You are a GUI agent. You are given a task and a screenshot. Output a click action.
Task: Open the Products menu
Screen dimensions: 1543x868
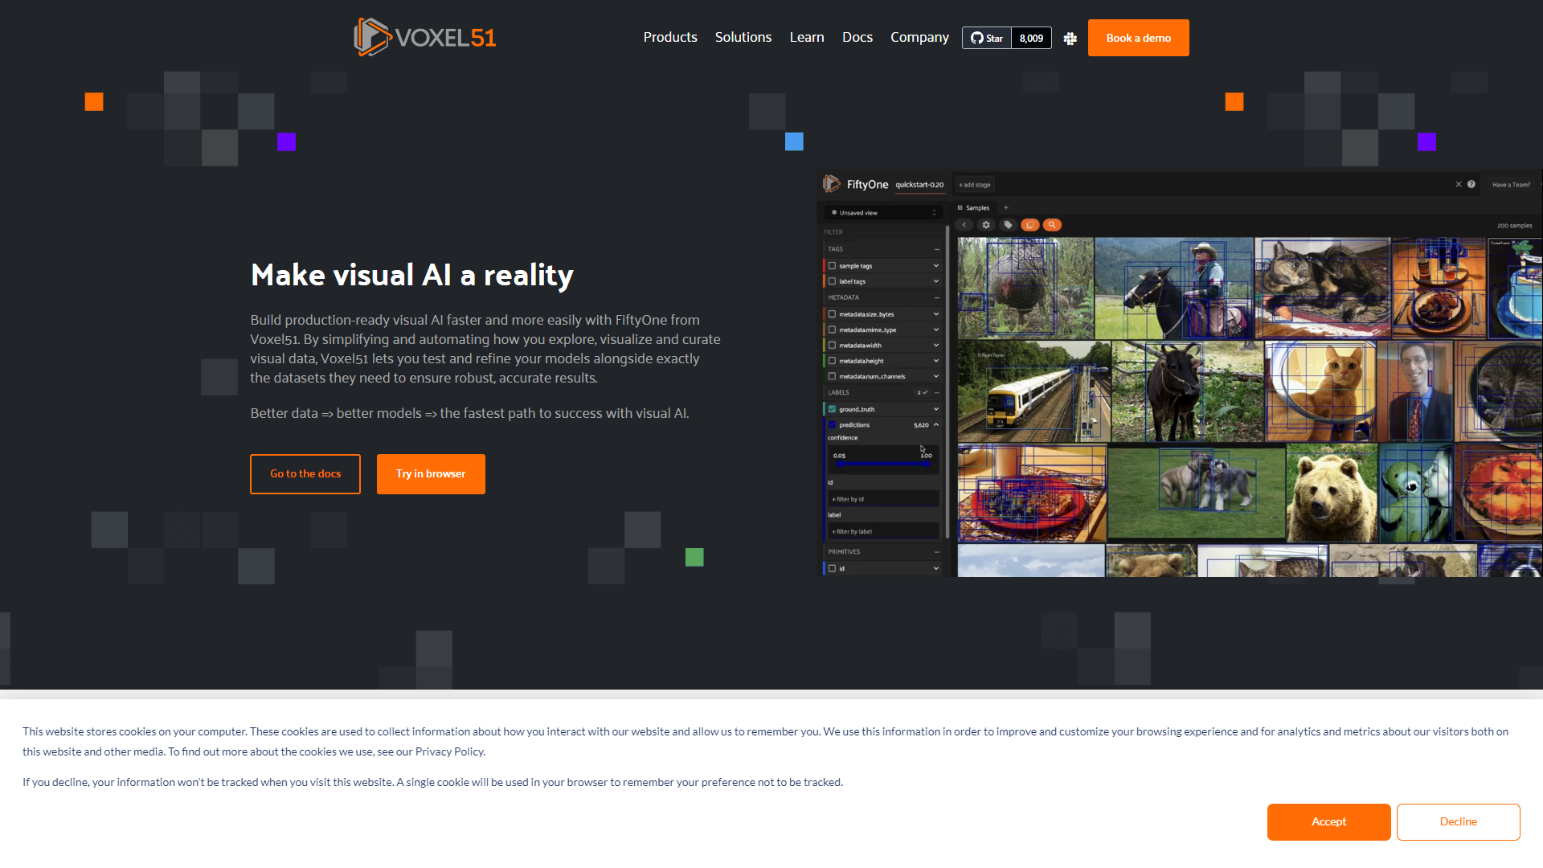pos(669,37)
